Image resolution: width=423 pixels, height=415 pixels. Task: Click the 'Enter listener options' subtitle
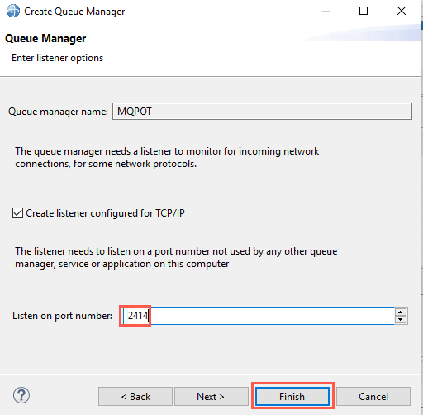[57, 58]
